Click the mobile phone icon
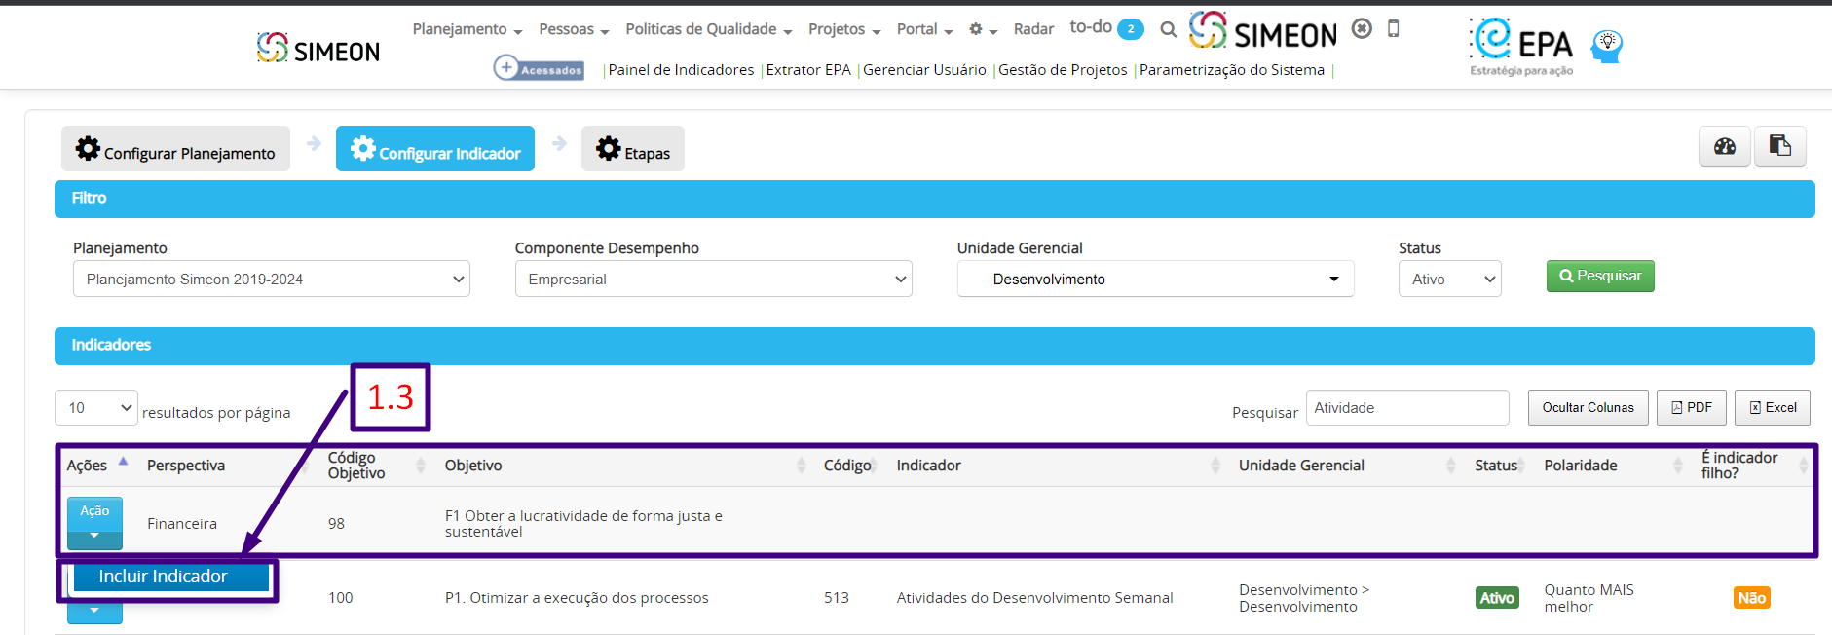This screenshot has width=1832, height=635. [x=1394, y=29]
